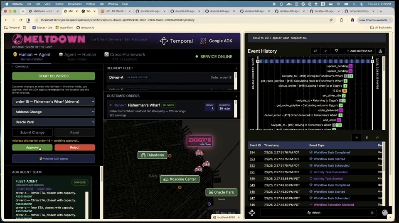
Task: Open event 354
Action: [x=252, y=153]
